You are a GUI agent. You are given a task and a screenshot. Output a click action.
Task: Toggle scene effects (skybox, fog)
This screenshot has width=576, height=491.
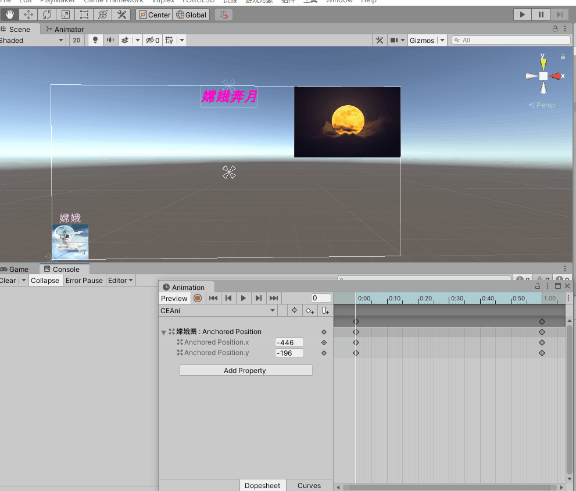point(126,41)
